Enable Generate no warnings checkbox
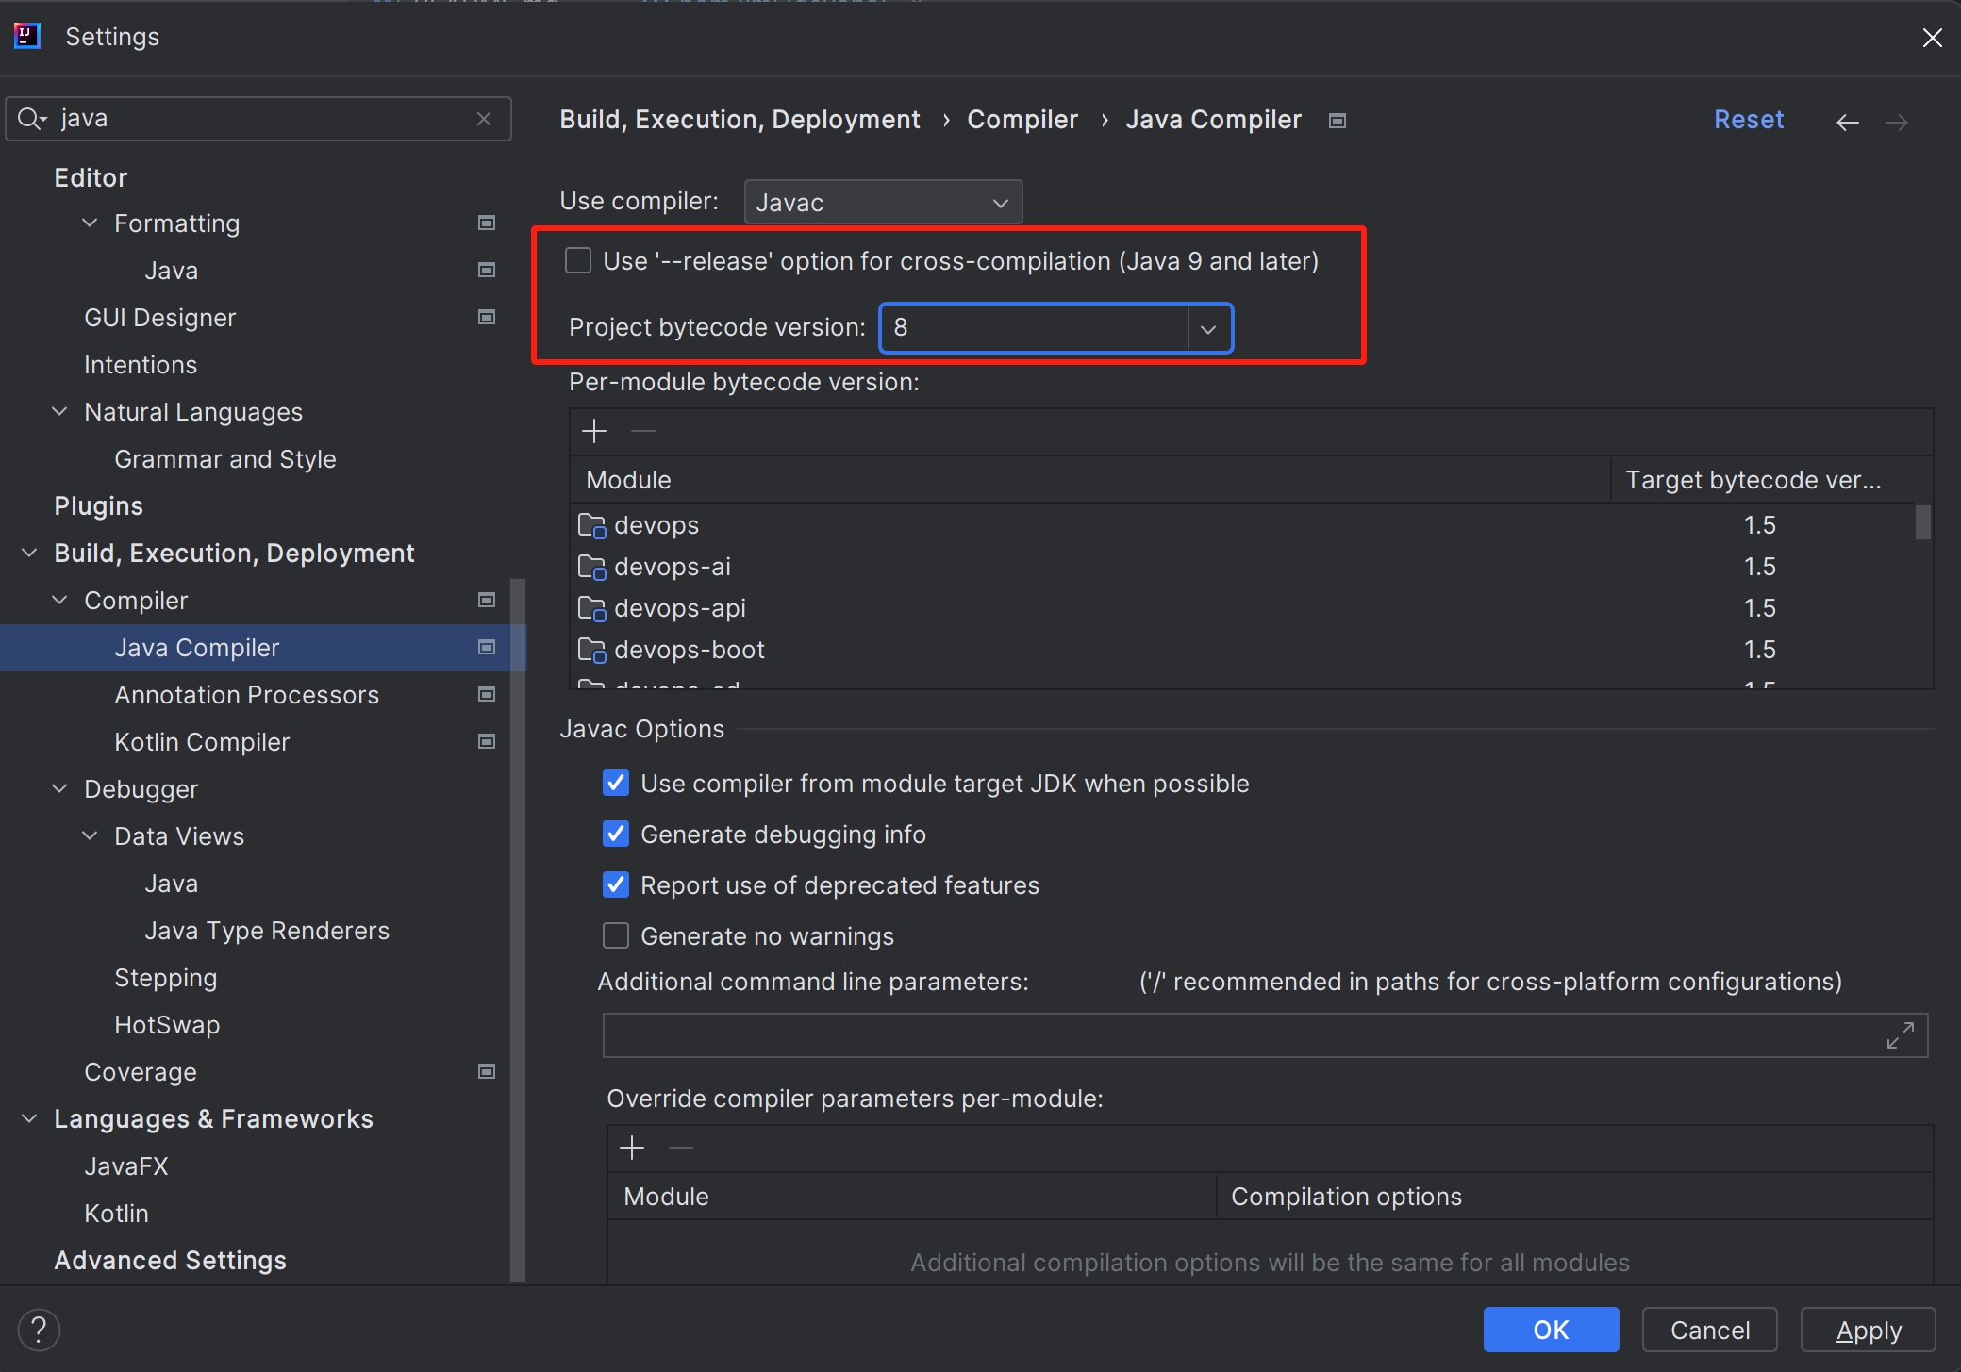The image size is (1961, 1372). coord(616,935)
